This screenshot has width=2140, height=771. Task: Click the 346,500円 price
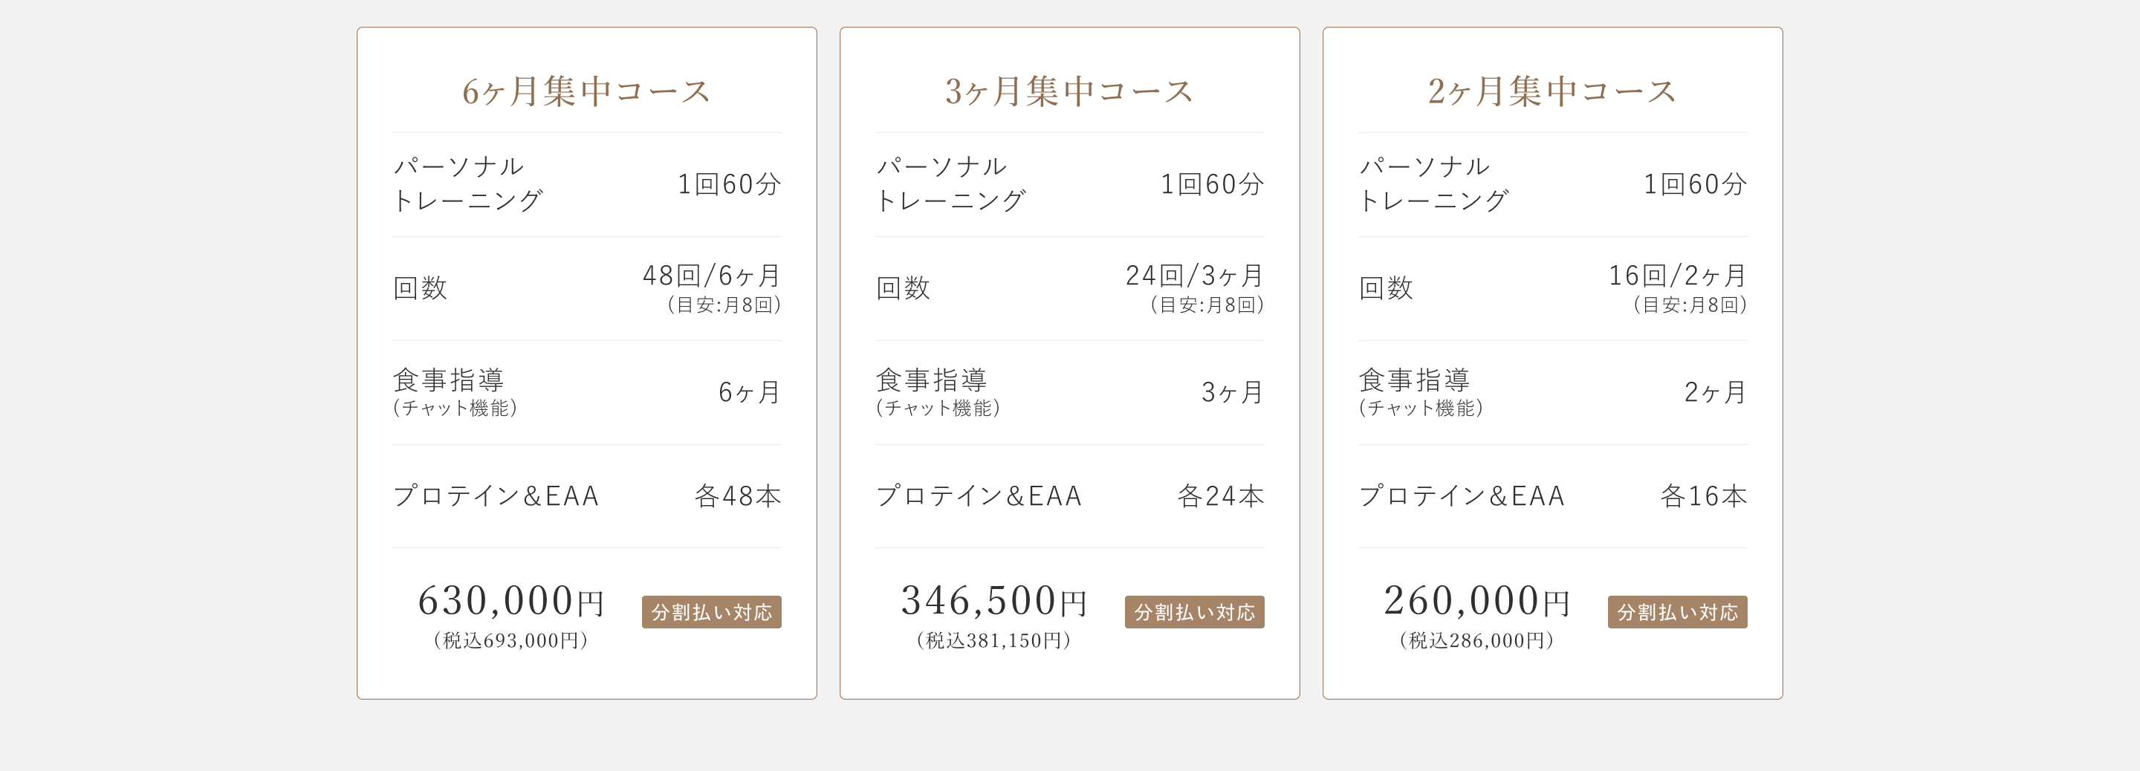click(x=993, y=601)
